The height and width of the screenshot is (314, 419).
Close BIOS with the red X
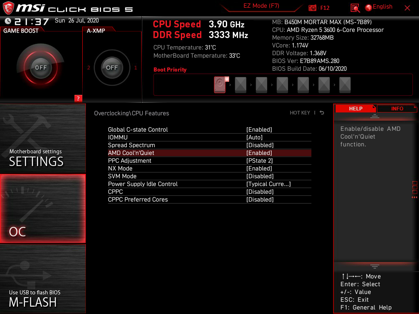point(407,8)
